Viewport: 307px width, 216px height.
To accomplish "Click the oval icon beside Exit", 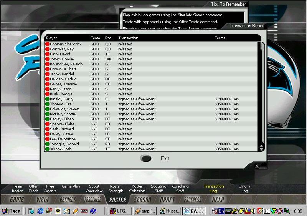I will pyautogui.click(x=146, y=158).
